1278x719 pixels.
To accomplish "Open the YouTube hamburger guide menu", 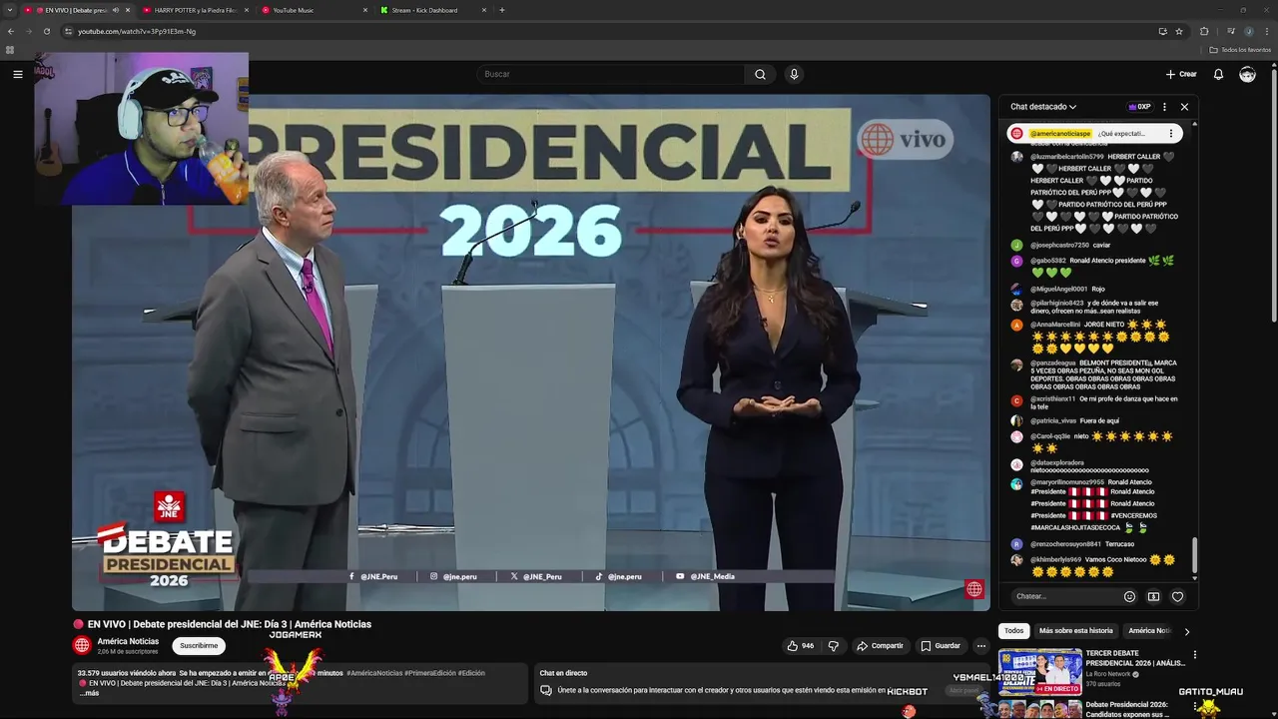I will (17, 74).
